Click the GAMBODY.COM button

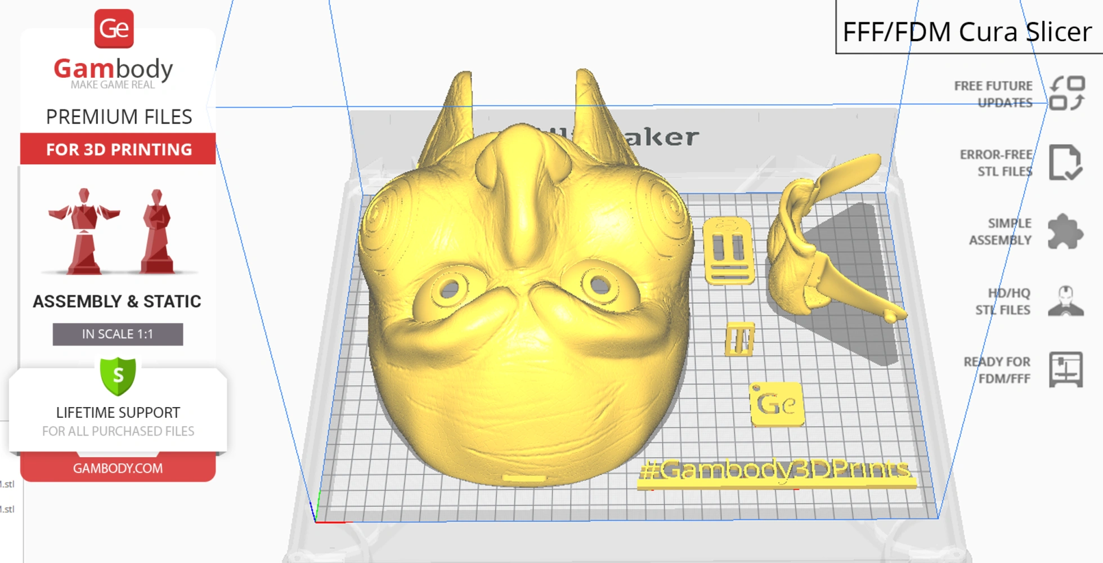click(117, 468)
